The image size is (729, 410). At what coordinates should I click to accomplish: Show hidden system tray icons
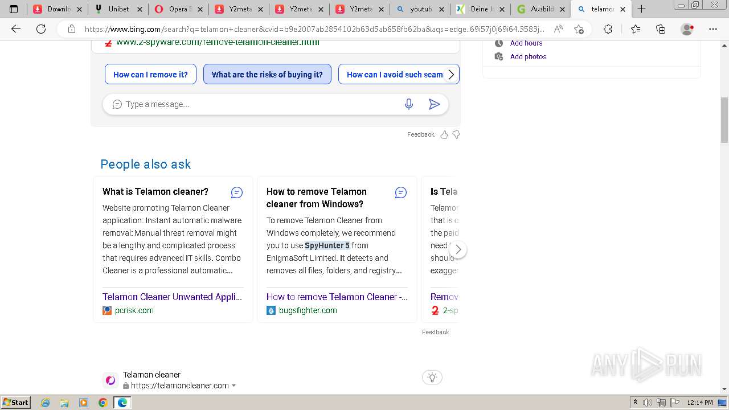[635, 403]
